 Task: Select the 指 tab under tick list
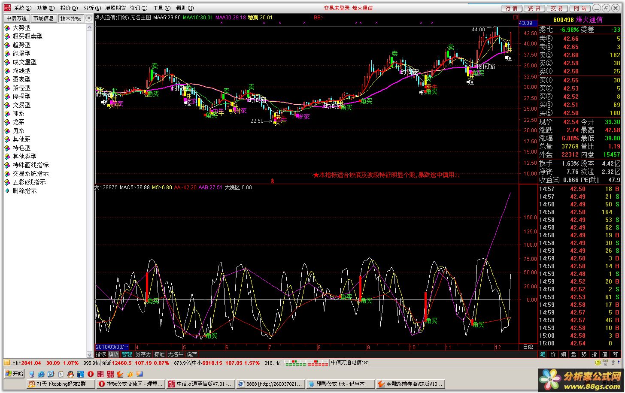(x=594, y=354)
